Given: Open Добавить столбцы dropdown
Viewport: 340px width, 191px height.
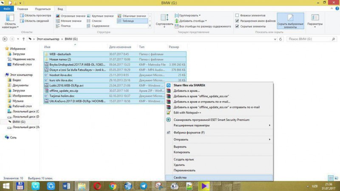Looking at the screenshot, I should tap(191, 21).
